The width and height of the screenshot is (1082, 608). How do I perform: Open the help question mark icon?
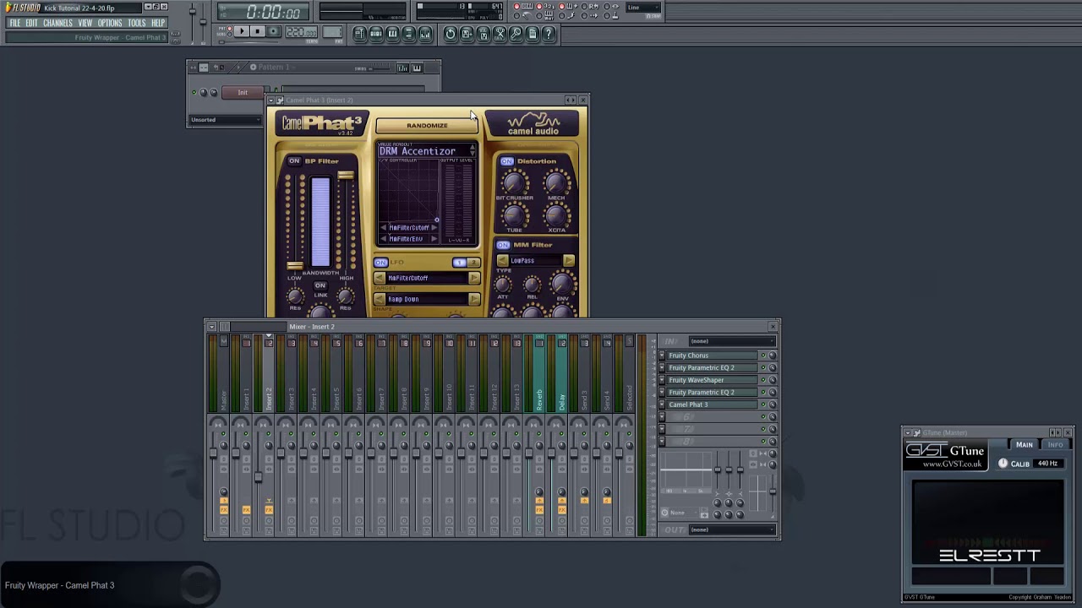(x=549, y=34)
